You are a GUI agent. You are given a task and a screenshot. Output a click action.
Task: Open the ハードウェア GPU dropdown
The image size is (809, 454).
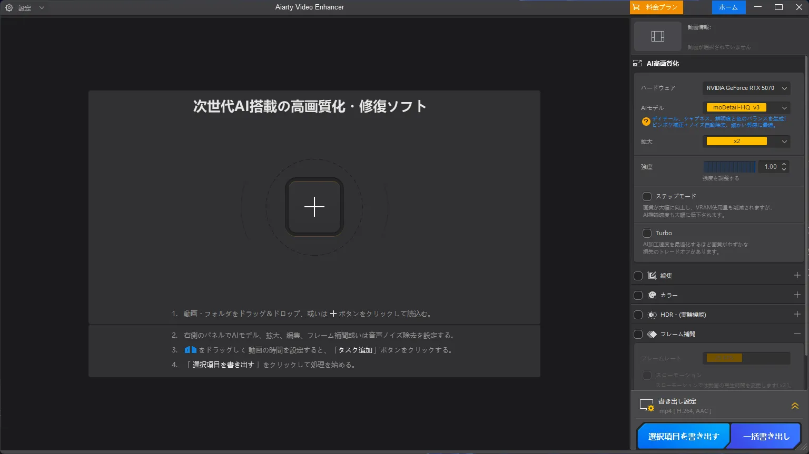746,88
